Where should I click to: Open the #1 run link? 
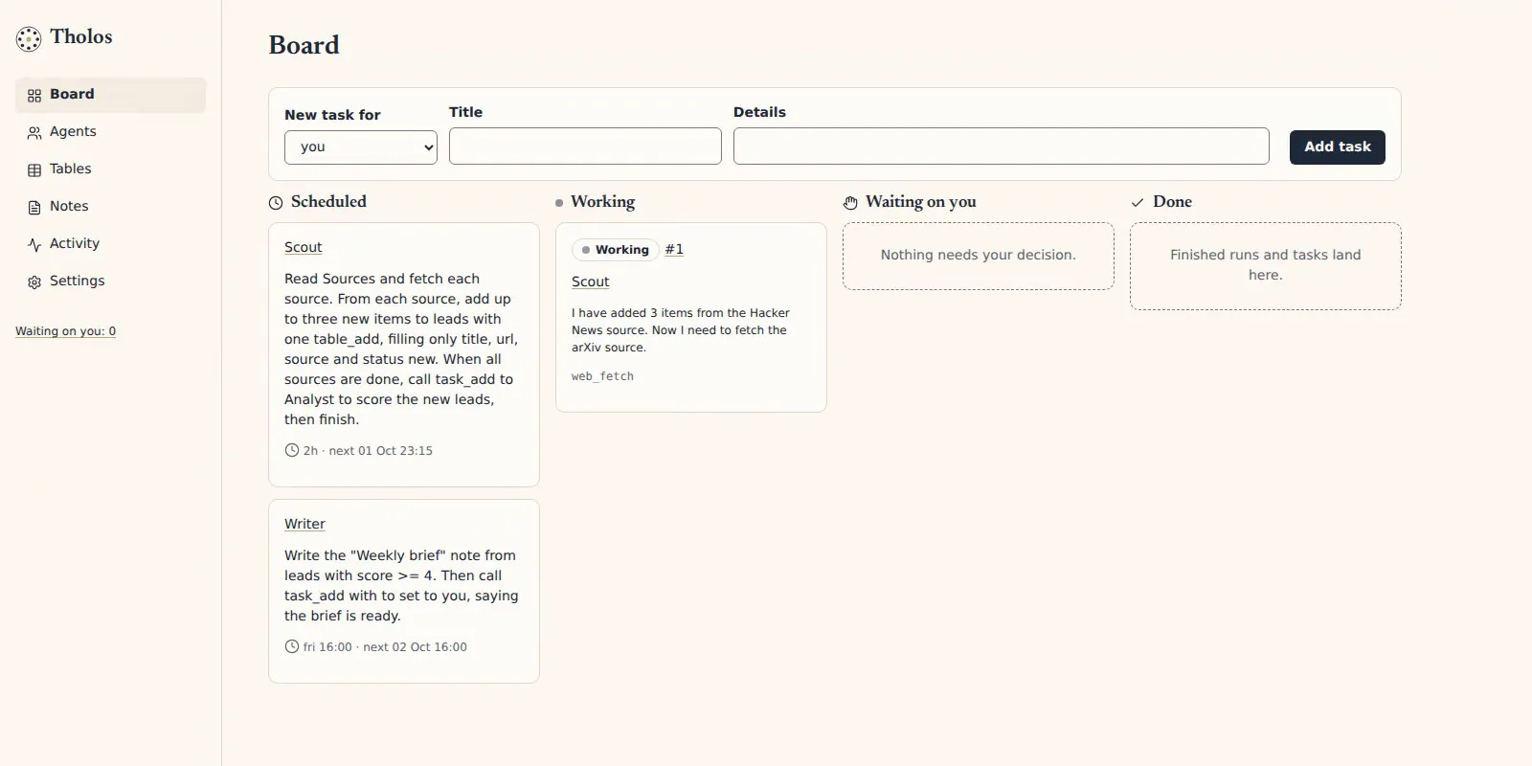coord(674,249)
